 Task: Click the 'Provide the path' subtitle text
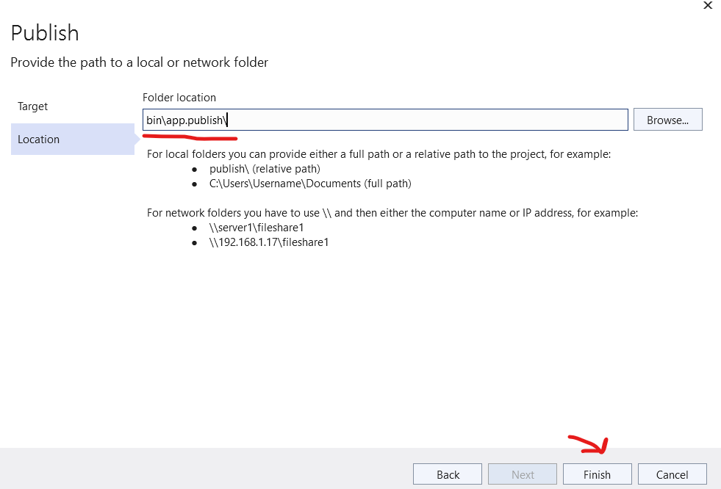[140, 62]
